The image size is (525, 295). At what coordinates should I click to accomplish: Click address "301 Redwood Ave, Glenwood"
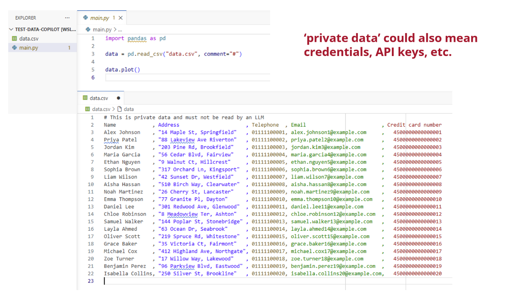(x=199, y=207)
